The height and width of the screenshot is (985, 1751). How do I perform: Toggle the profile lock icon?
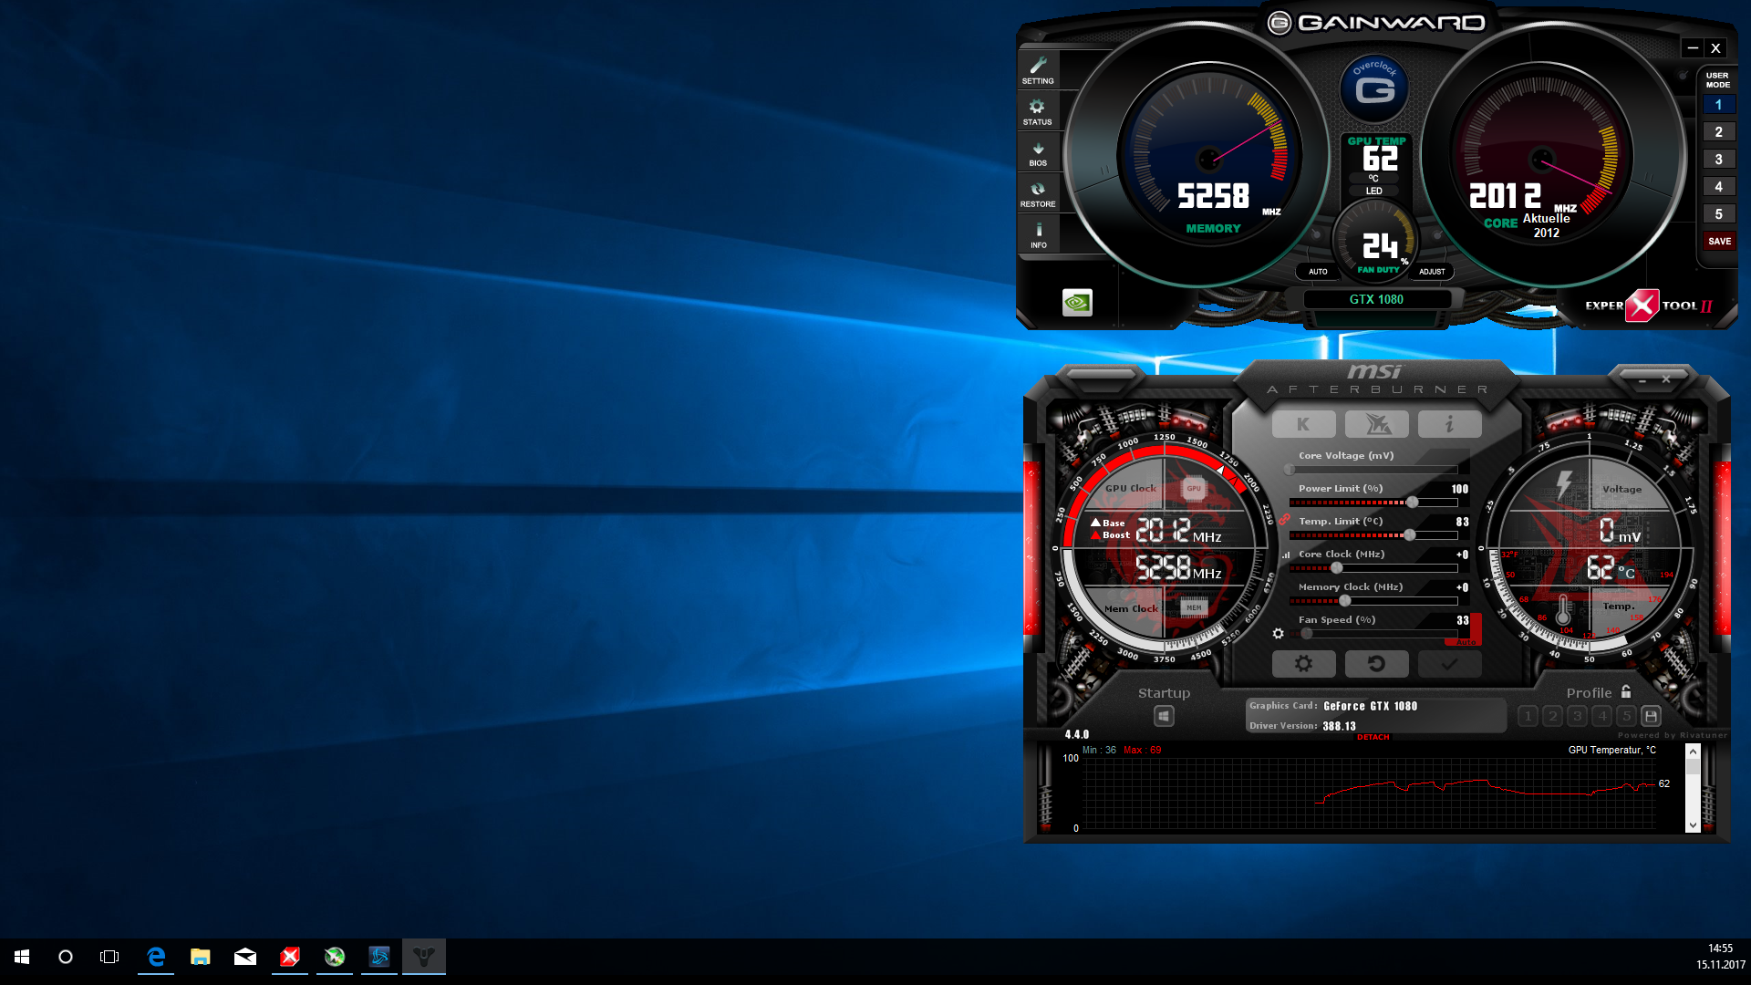point(1626,692)
